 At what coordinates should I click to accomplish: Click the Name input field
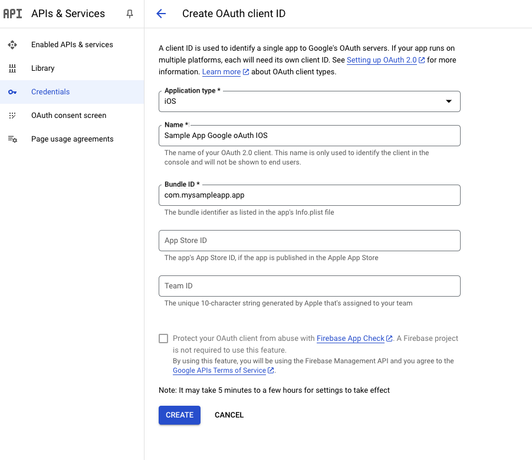pos(310,136)
